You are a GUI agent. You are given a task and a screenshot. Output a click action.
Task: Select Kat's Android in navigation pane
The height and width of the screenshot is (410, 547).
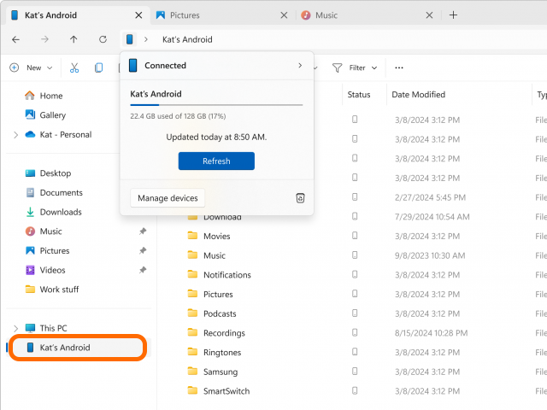(78, 348)
